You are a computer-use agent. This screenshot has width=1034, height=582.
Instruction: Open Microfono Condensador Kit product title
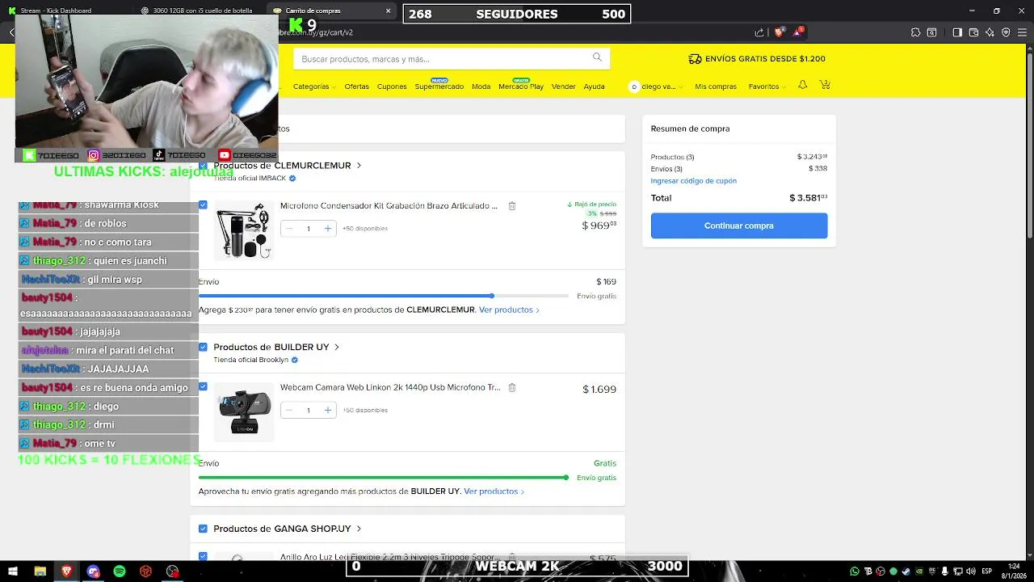pos(389,206)
